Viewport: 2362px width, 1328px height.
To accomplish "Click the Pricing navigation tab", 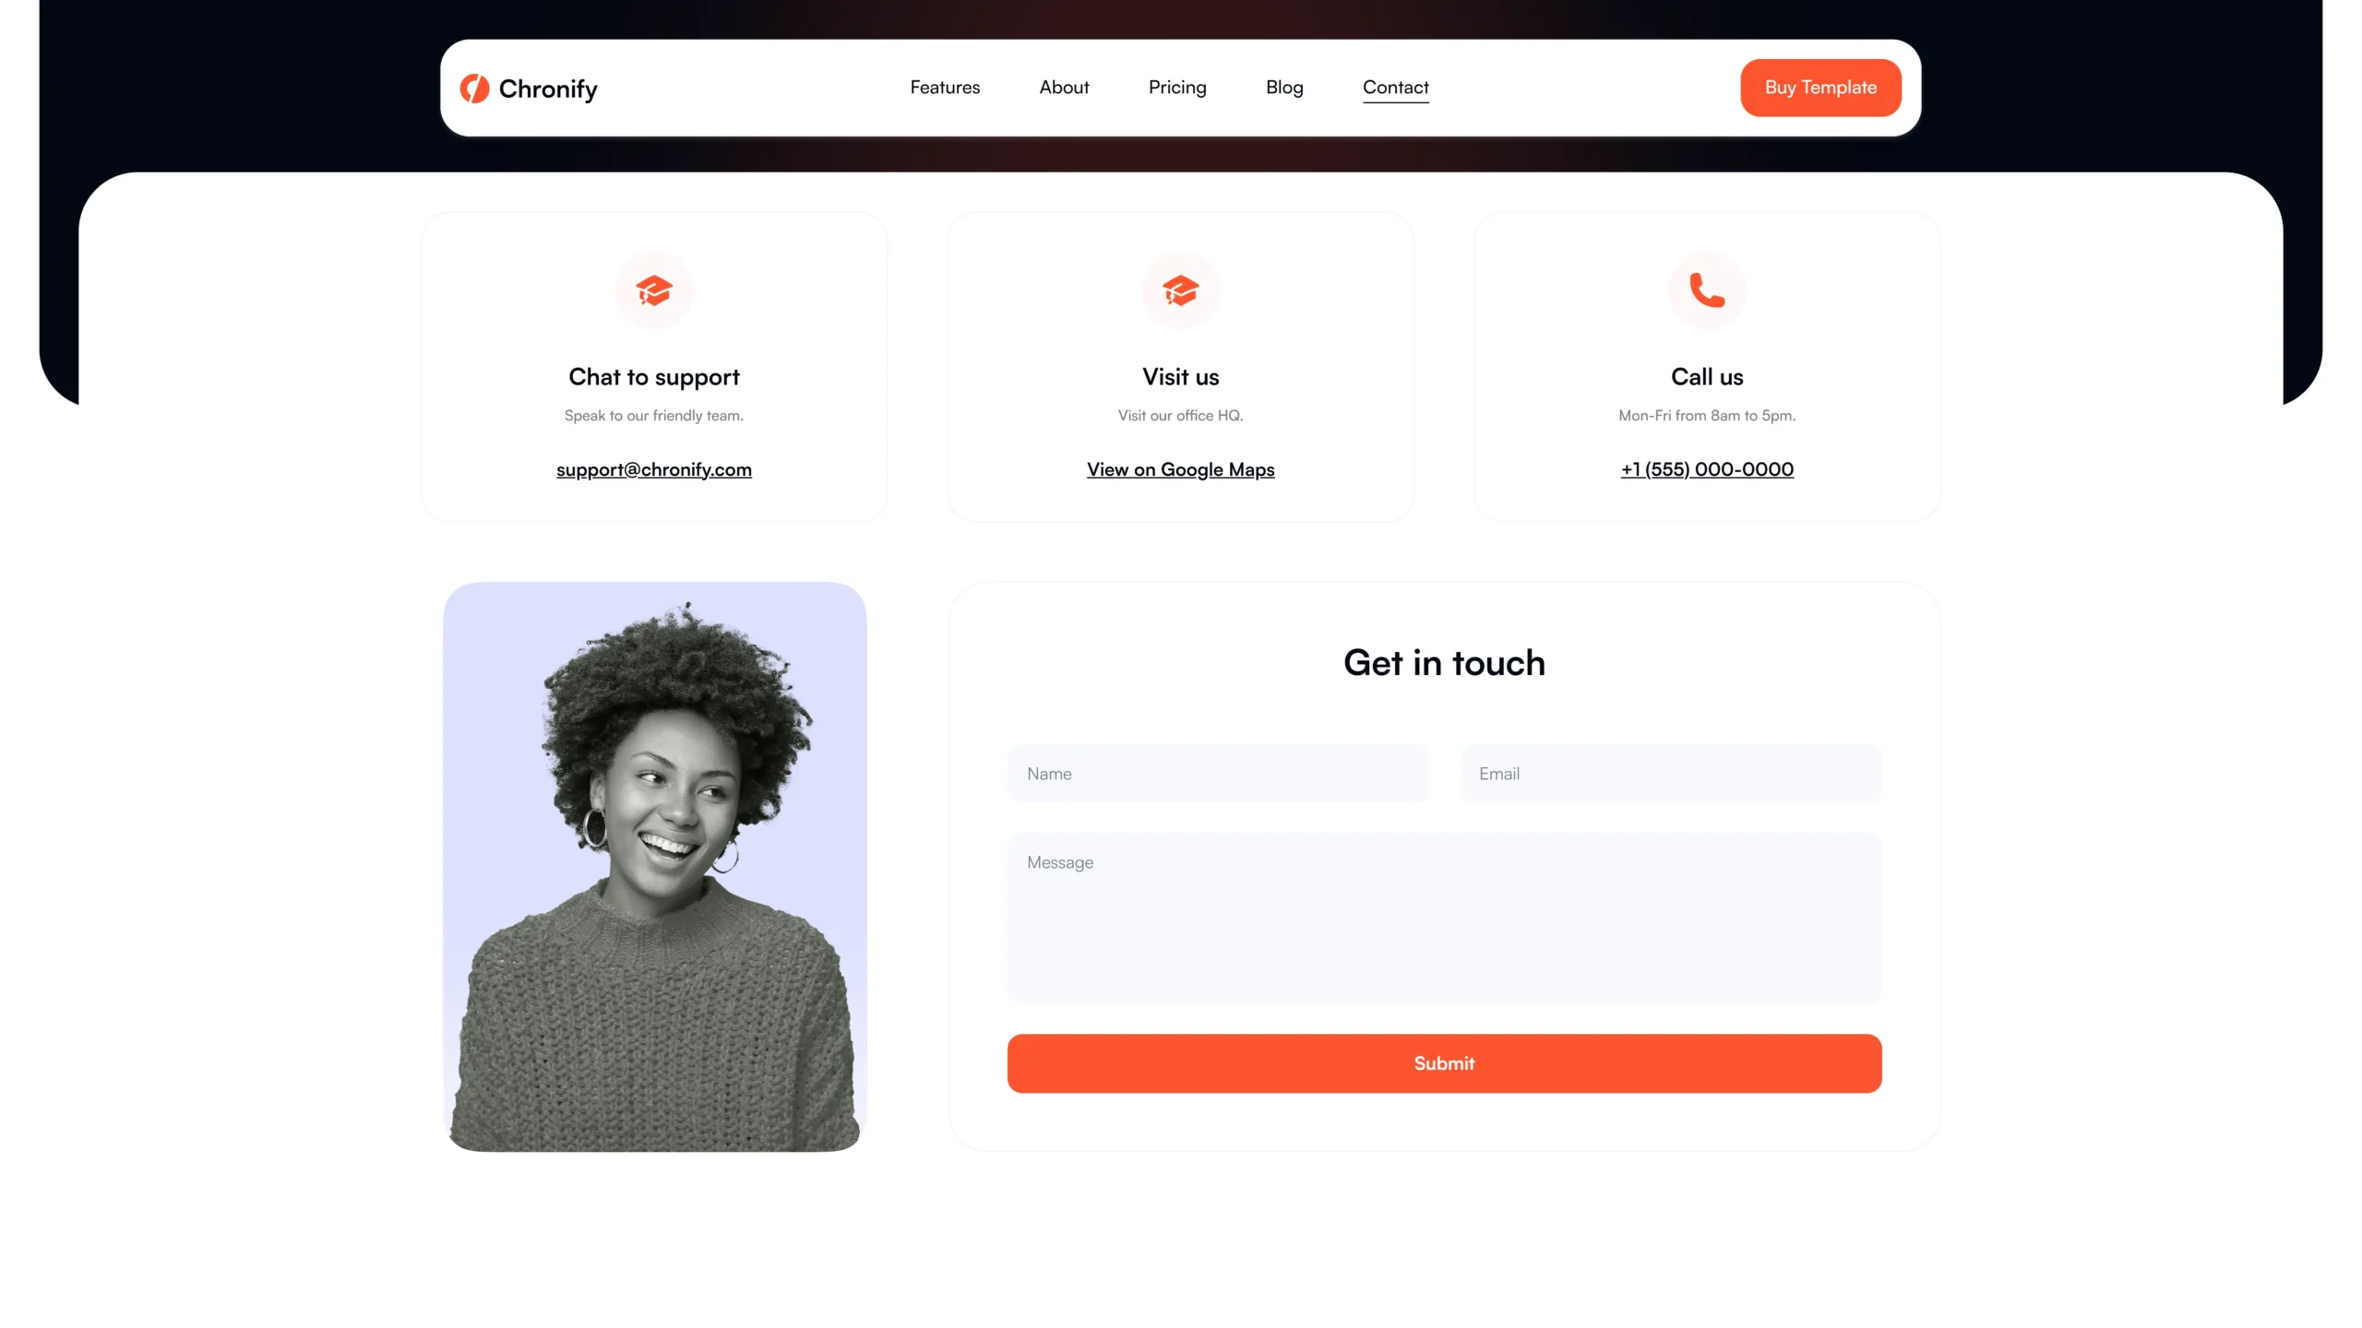I will pos(1176,86).
